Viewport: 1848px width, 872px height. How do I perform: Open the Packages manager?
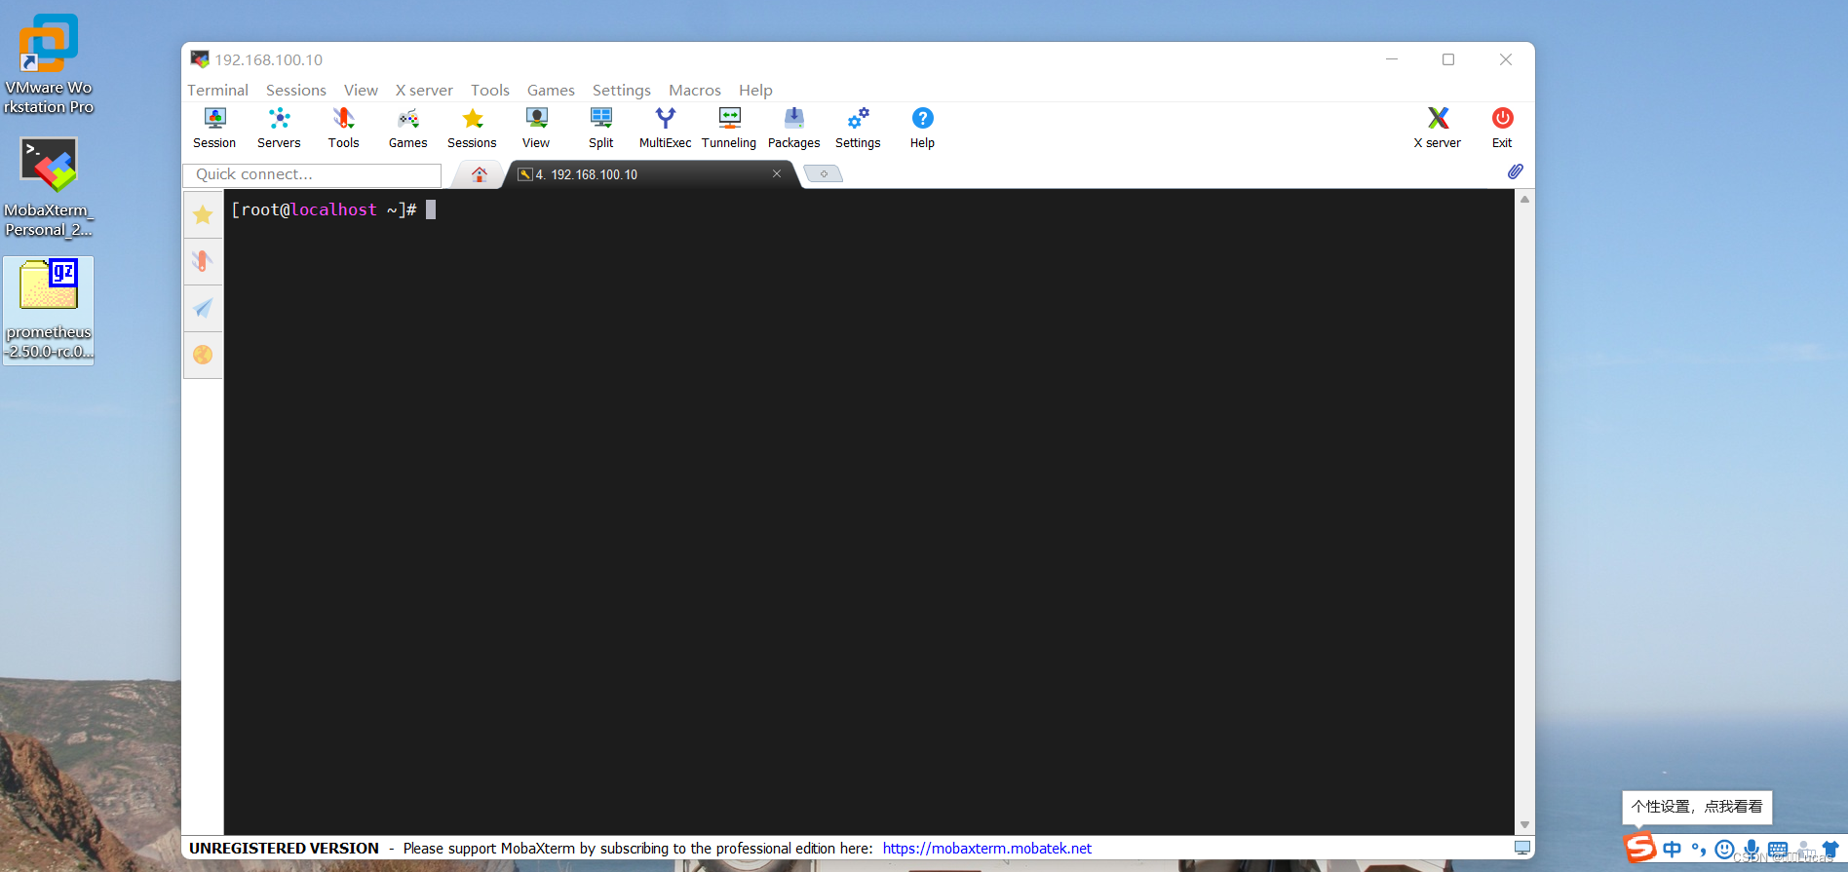(x=793, y=128)
